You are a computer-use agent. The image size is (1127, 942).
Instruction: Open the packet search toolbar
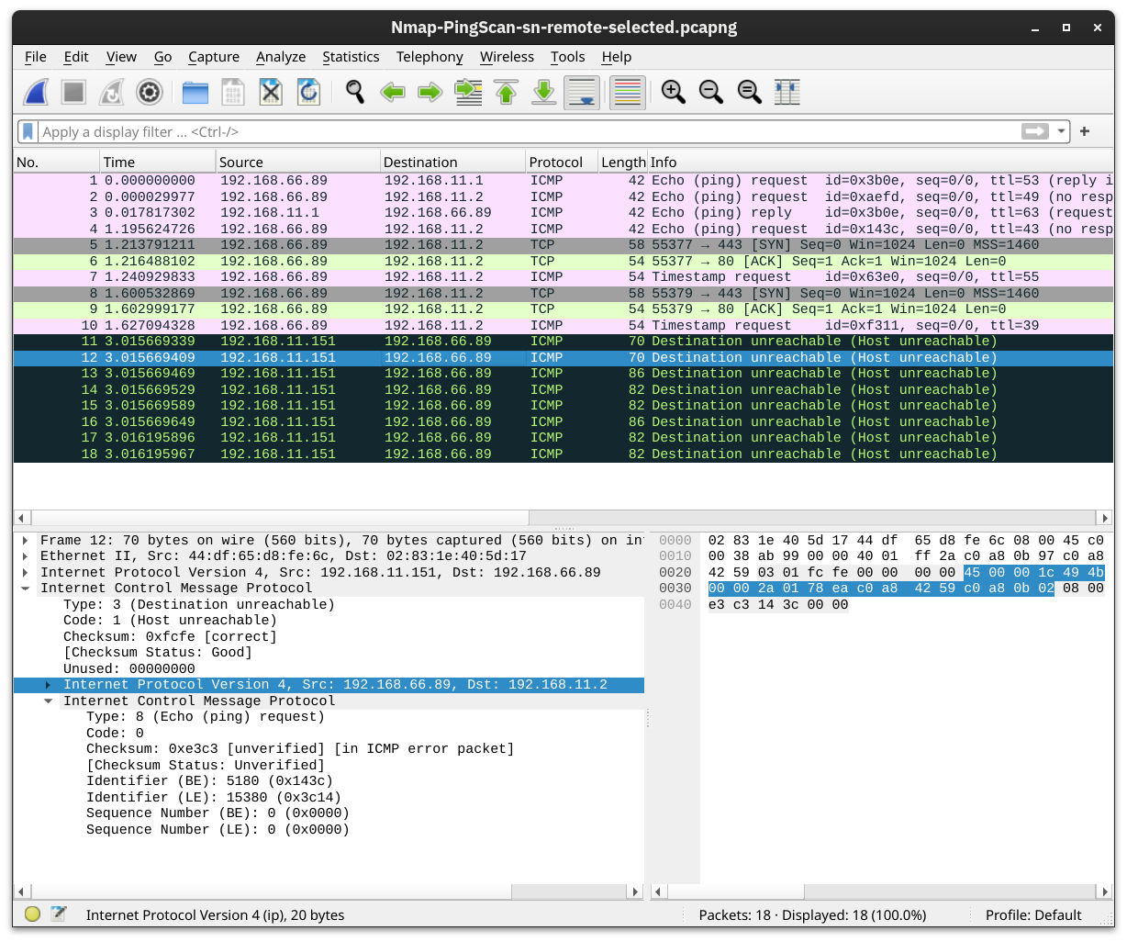pyautogui.click(x=353, y=92)
